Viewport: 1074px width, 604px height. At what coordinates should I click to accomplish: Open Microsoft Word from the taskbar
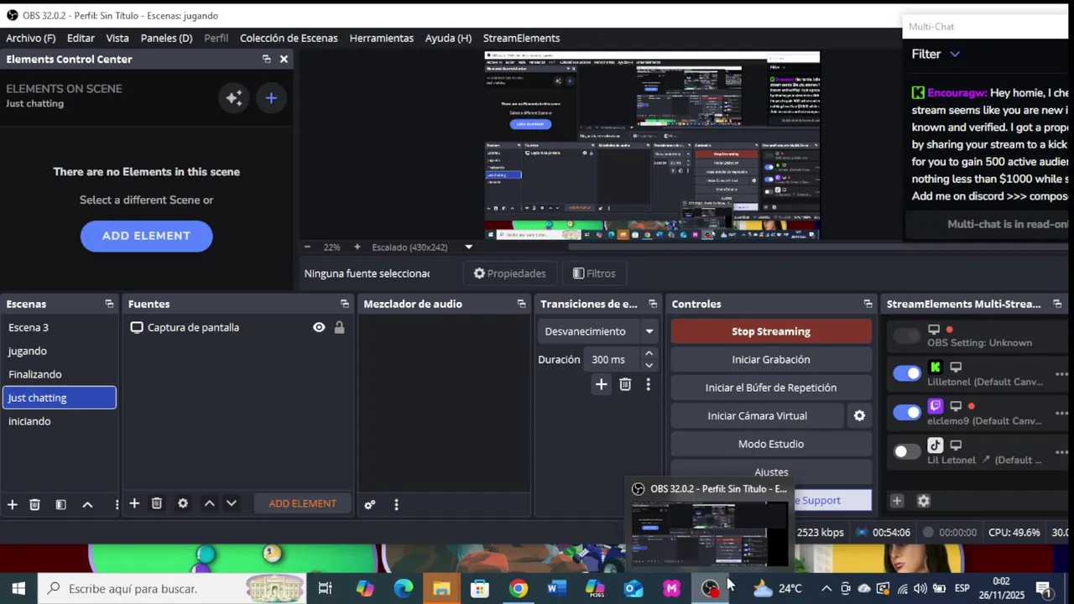pos(557,589)
